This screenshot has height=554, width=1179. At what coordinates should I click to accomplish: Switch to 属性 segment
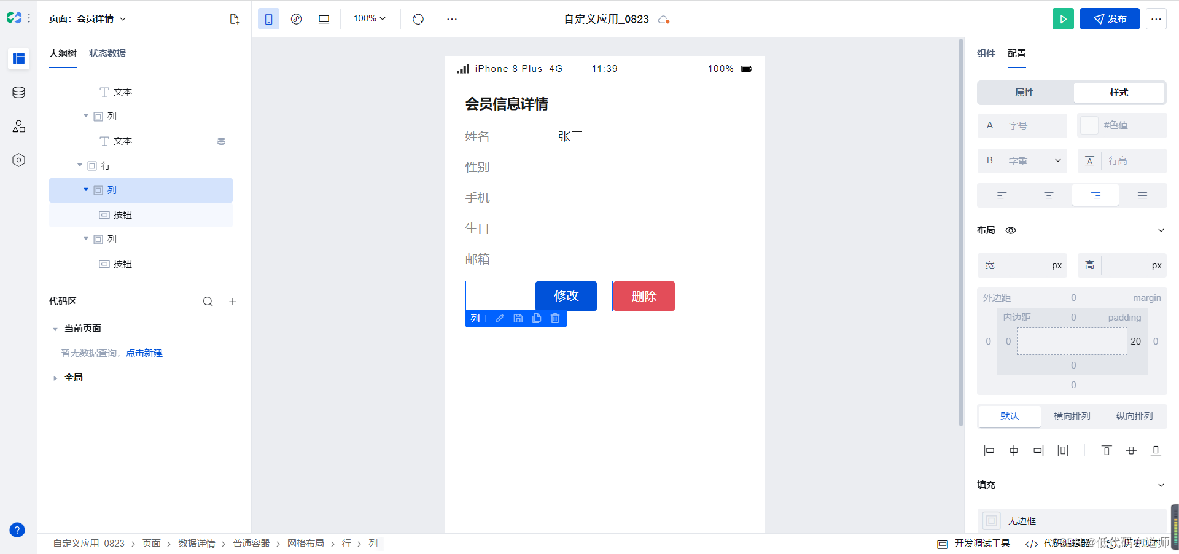click(1024, 93)
